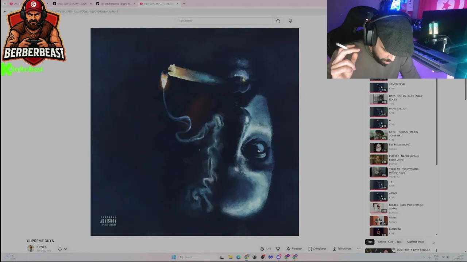The width and height of the screenshot is (467, 262).
Task: Open Blingos - Padre Padre (Official Audio)
Action: [406, 206]
